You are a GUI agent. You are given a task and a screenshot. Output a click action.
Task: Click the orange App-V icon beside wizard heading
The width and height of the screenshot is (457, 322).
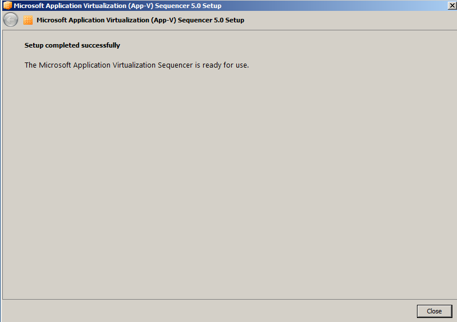click(28, 20)
